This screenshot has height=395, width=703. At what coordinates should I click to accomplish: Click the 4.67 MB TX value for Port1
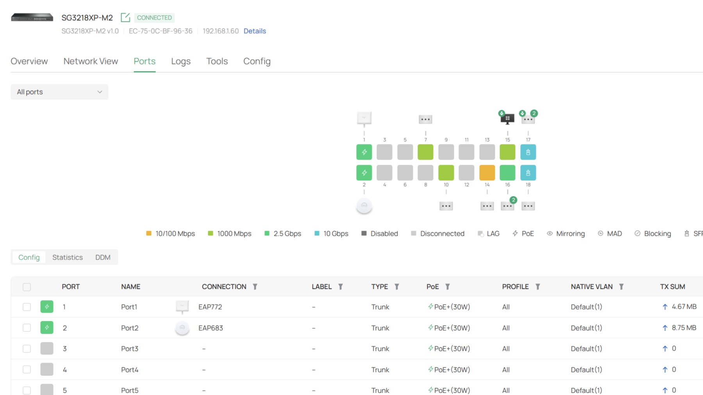[x=684, y=307]
